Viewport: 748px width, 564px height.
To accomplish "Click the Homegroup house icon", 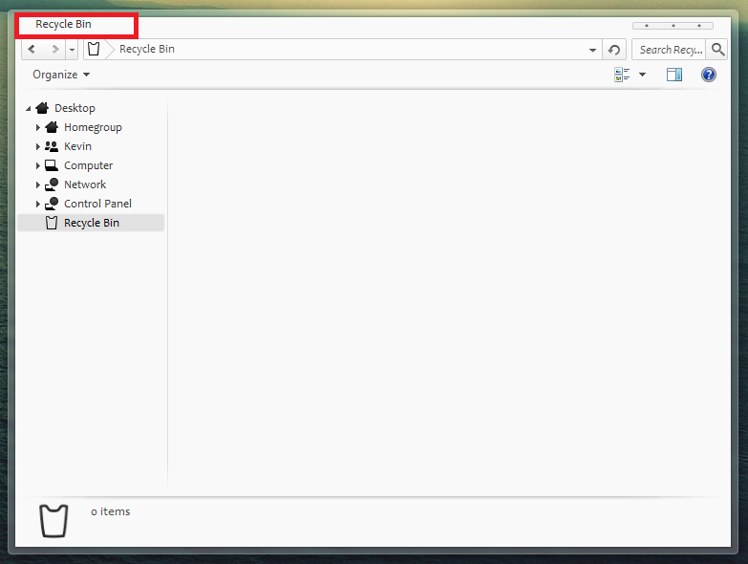I will 52,127.
